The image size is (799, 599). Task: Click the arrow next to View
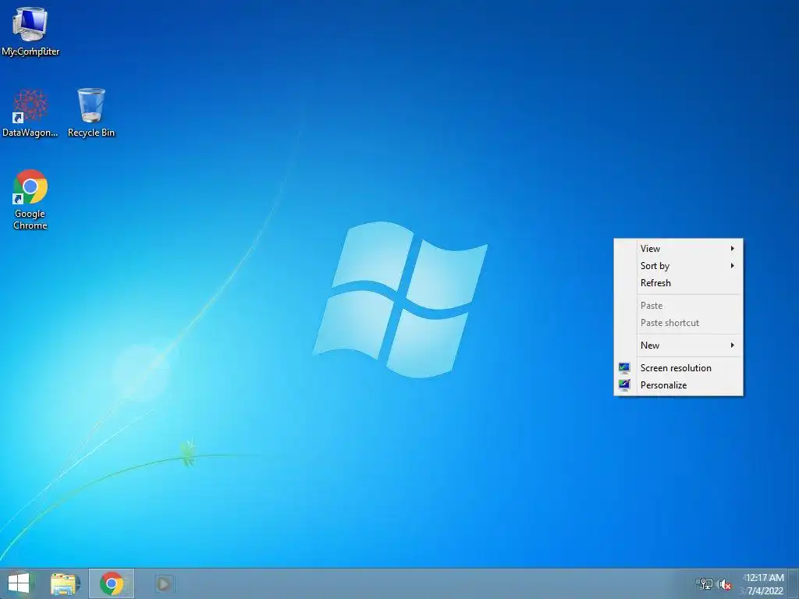tap(732, 249)
